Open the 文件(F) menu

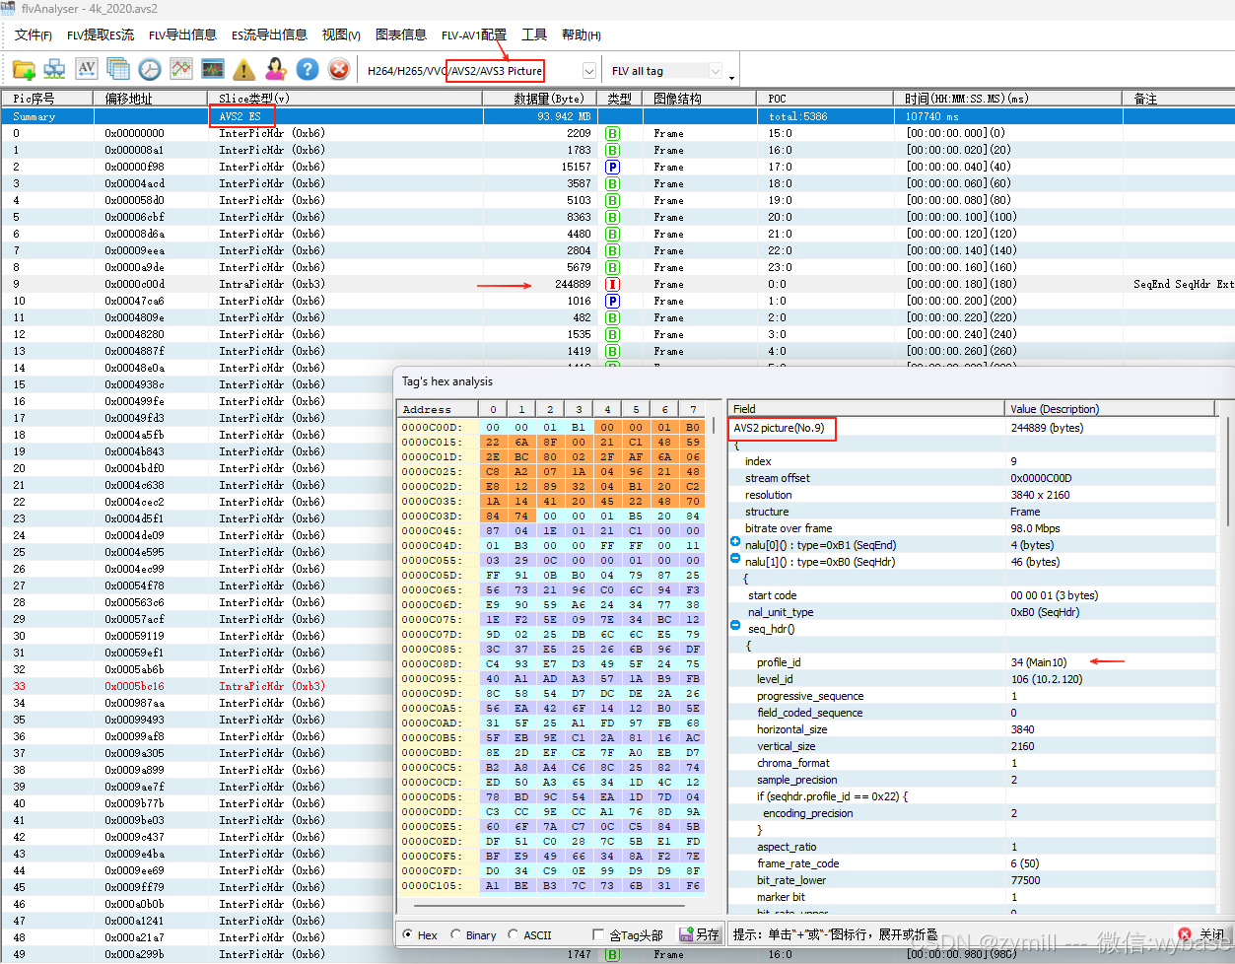click(34, 34)
